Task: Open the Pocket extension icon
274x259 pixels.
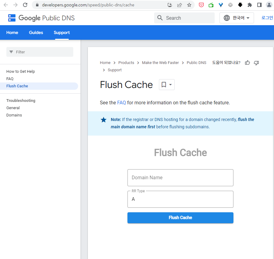Action: coord(201,5)
